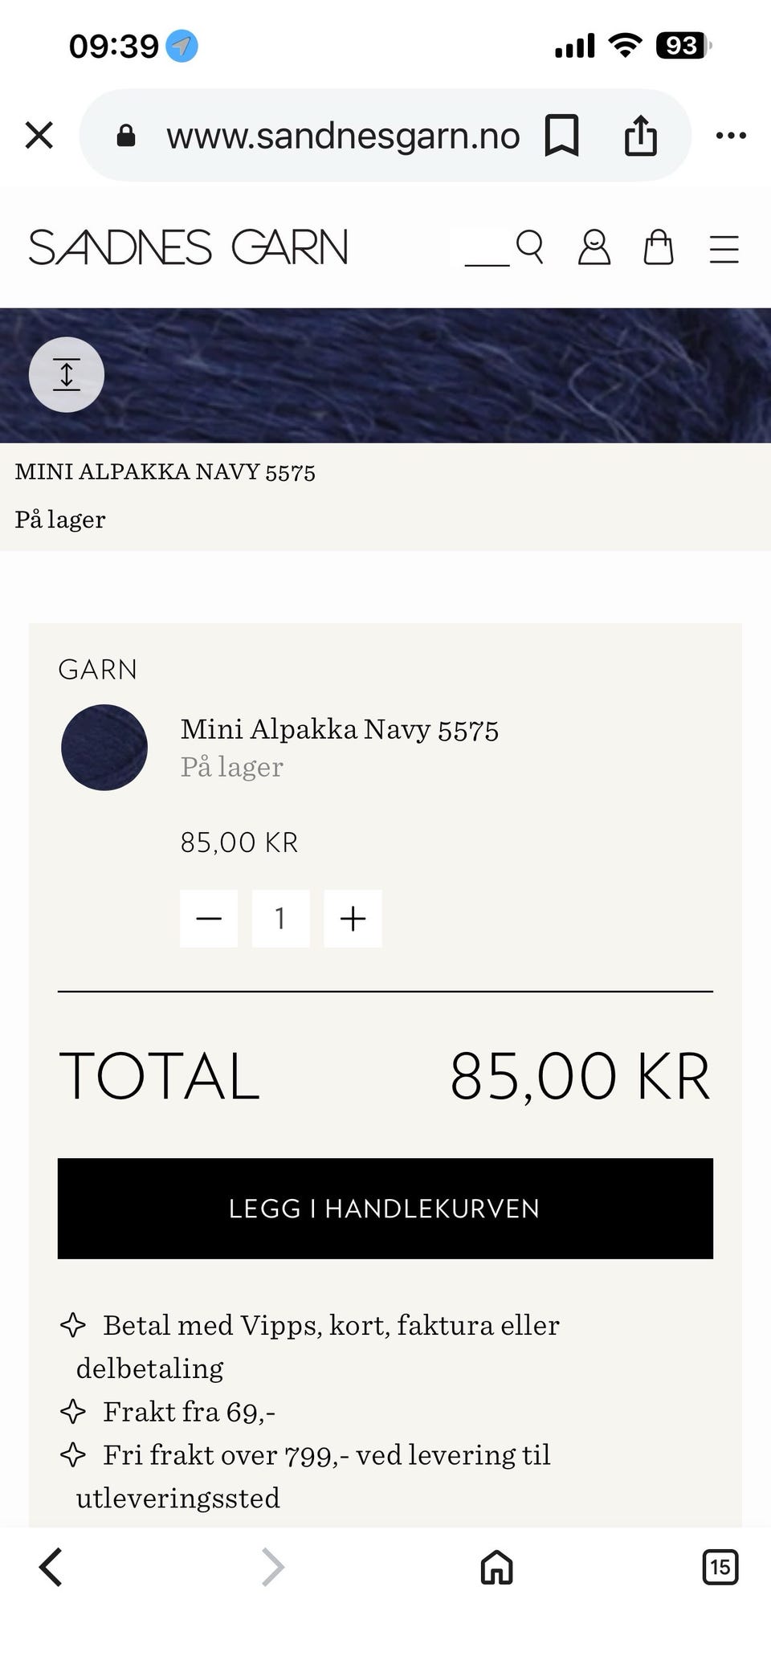The width and height of the screenshot is (771, 1668).
Task: Go back with the browser back arrow
Action: coord(51,1567)
